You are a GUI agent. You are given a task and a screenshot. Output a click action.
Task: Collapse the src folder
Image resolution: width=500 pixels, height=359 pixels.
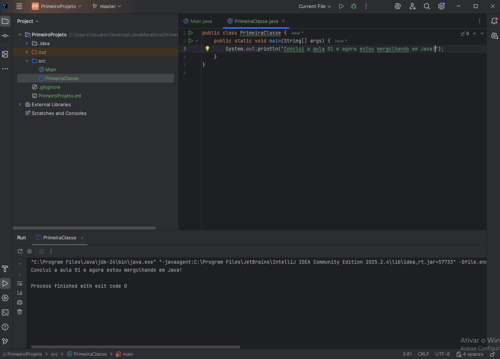(x=27, y=61)
